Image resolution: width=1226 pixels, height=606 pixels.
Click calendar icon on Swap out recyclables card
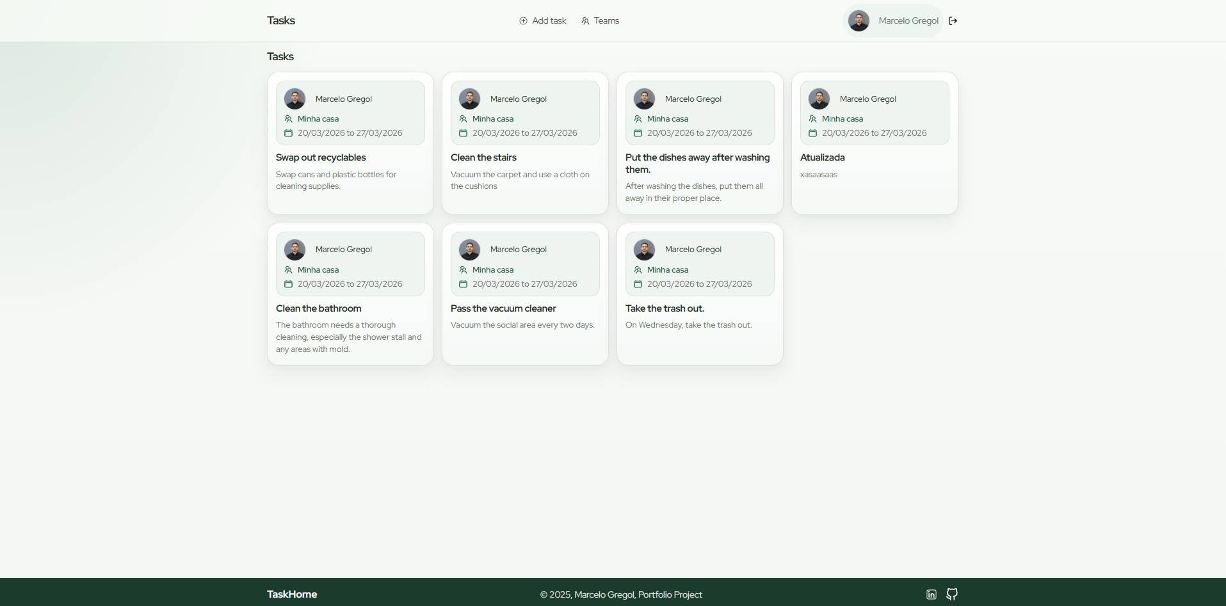(x=288, y=133)
